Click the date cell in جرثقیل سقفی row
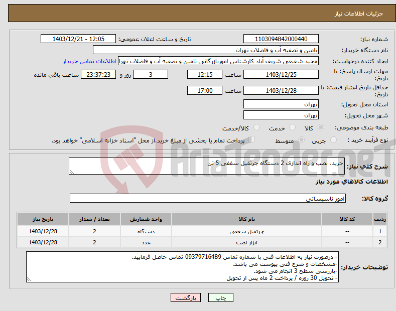Viewport: 396px width, 311px height. (x=43, y=231)
